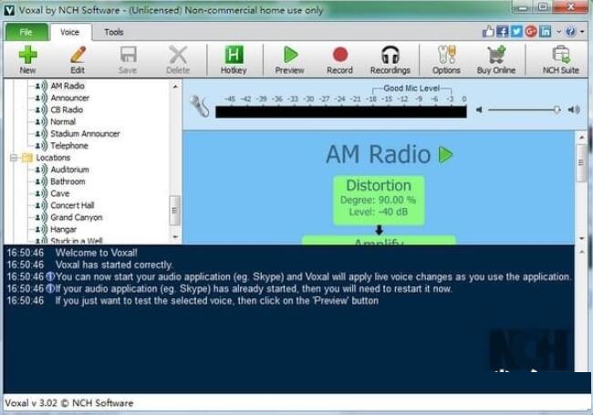
Task: Open the Hotkey settings icon
Action: 233,55
